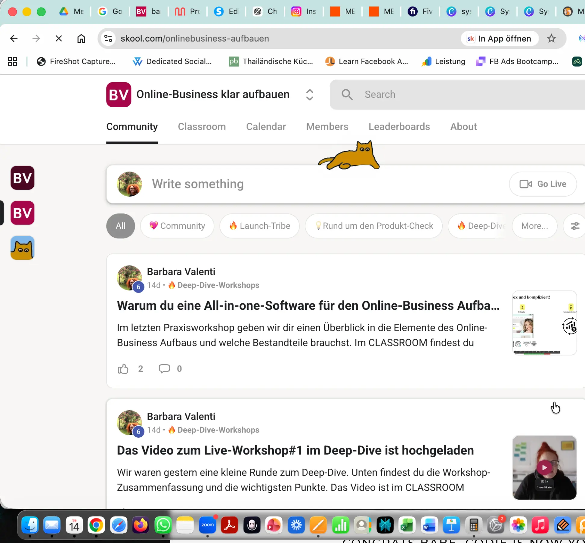Screen dimensions: 585x543
Task: Open site information icon in address bar
Action: tap(108, 39)
